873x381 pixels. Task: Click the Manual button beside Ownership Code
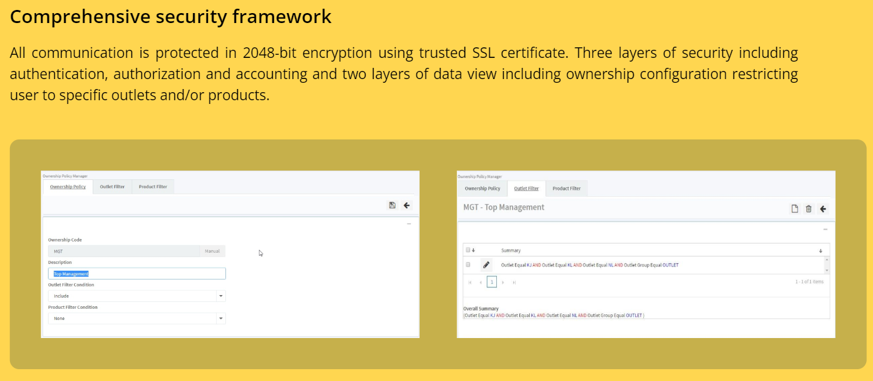[212, 252]
